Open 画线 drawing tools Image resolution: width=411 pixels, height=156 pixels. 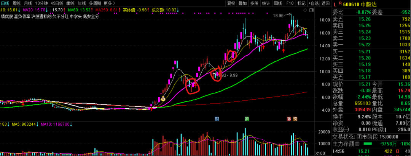tap(278, 3)
